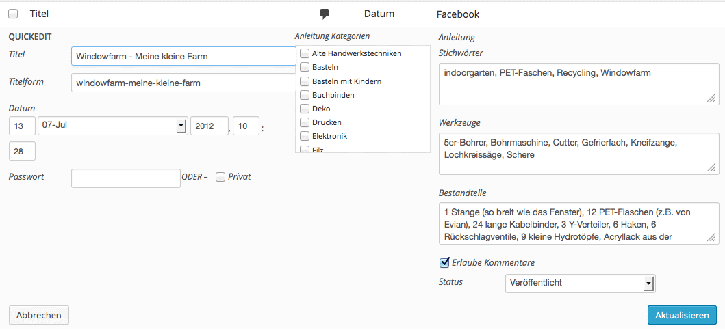Enable the Basteln mit Kindern category

(305, 81)
